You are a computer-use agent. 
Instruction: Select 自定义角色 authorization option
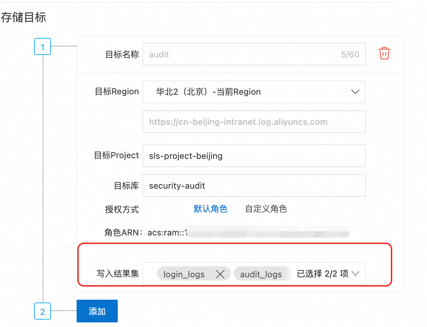click(266, 209)
